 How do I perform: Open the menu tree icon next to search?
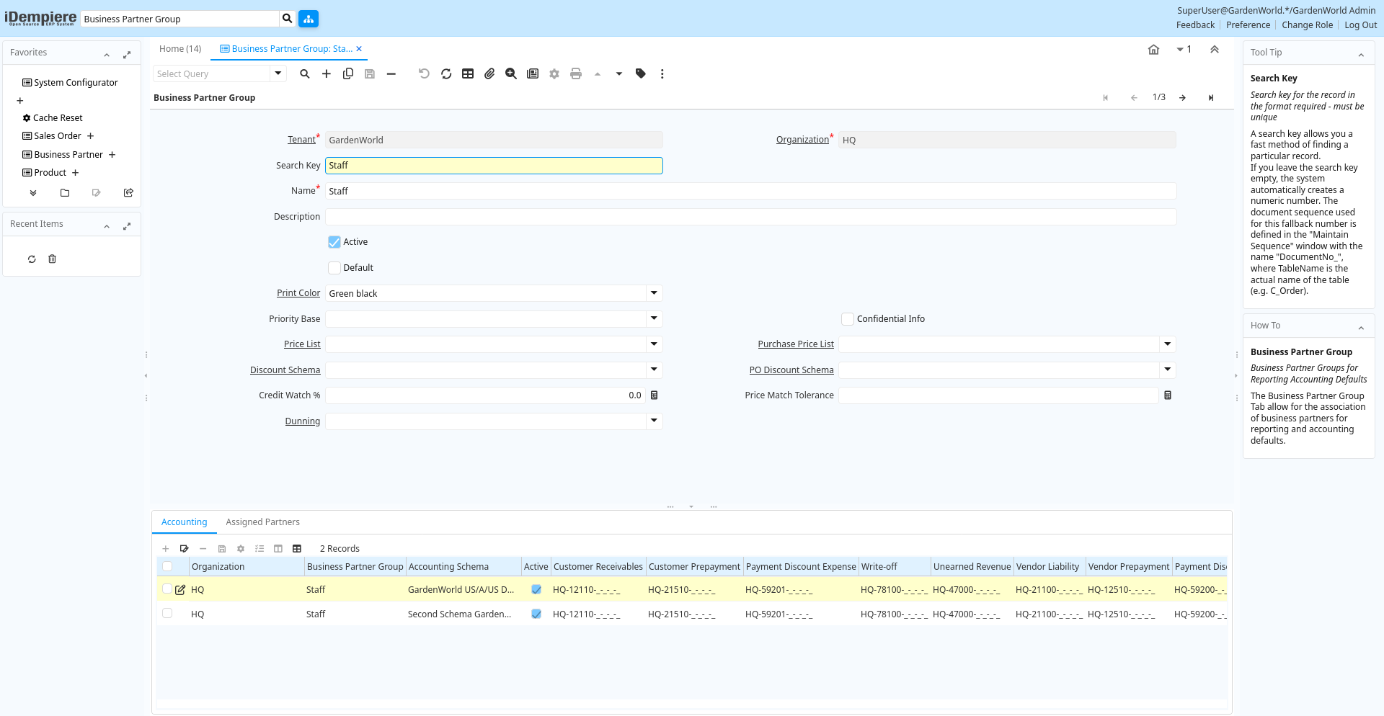point(309,19)
